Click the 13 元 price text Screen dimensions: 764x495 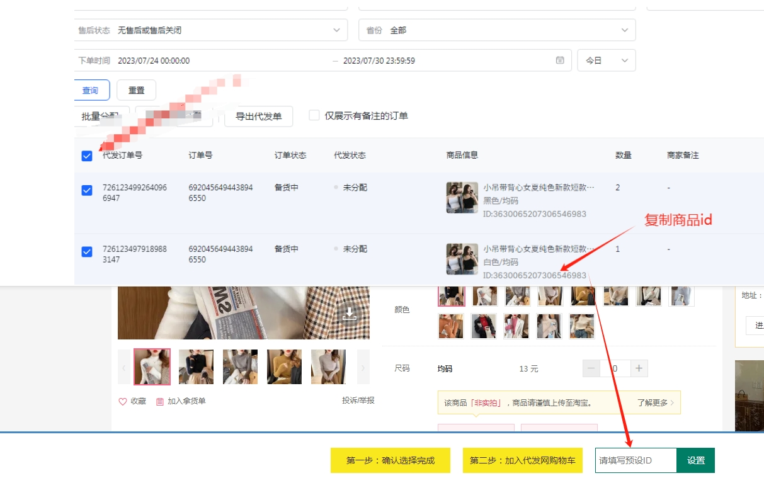[529, 368]
